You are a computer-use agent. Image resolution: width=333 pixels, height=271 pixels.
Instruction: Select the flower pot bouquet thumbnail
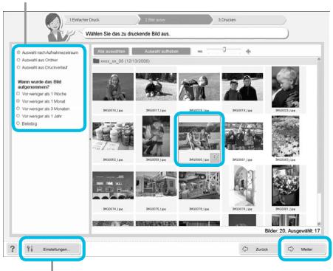pos(286,185)
